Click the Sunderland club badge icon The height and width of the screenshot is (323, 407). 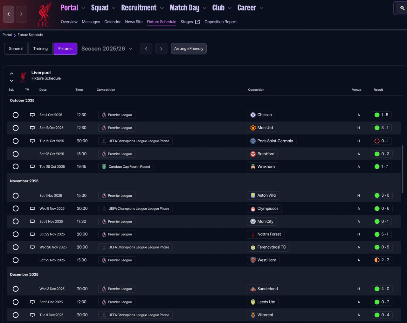click(253, 289)
